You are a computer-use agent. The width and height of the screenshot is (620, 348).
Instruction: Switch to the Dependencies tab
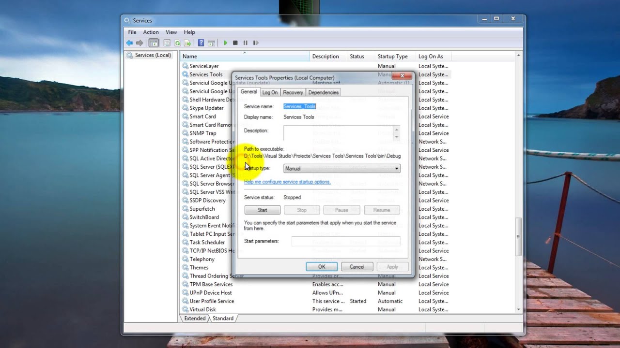[323, 92]
